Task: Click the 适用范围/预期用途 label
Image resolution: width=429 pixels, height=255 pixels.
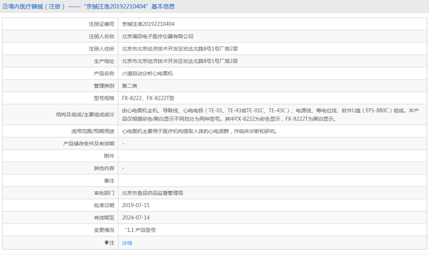Action: point(93,131)
